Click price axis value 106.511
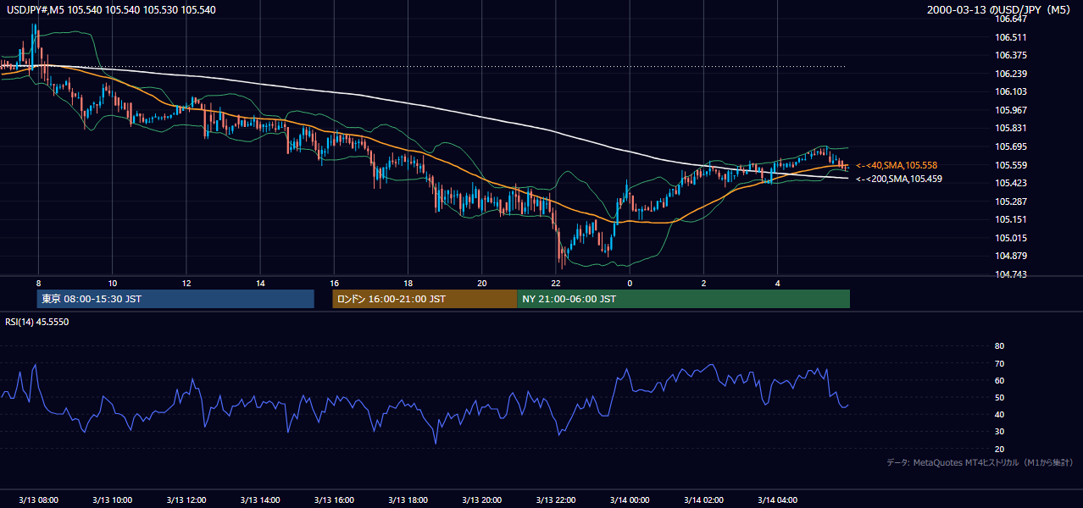Screen dimensions: 1083x508 [1010, 37]
